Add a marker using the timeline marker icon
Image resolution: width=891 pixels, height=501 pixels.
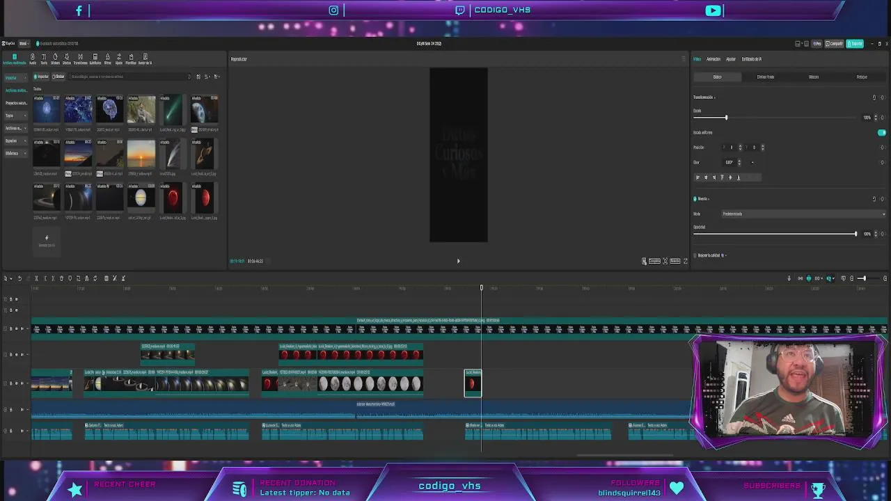70,278
